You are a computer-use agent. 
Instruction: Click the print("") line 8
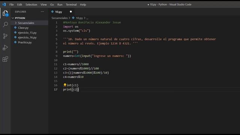pyautogui.click(x=71, y=52)
